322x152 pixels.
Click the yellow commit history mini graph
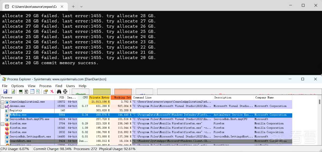pyautogui.click(x=102, y=92)
